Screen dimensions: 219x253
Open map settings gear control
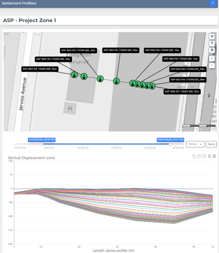[x=212, y=37]
